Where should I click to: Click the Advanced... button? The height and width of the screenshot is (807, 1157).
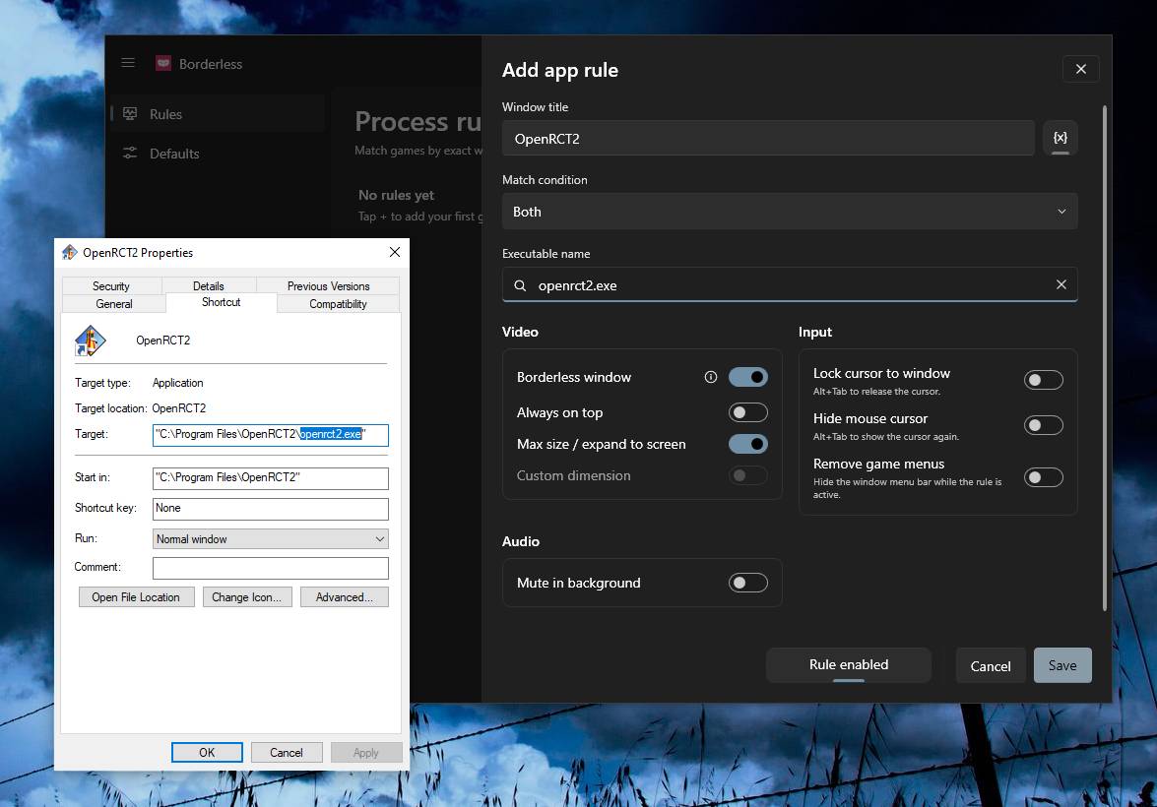[345, 597]
